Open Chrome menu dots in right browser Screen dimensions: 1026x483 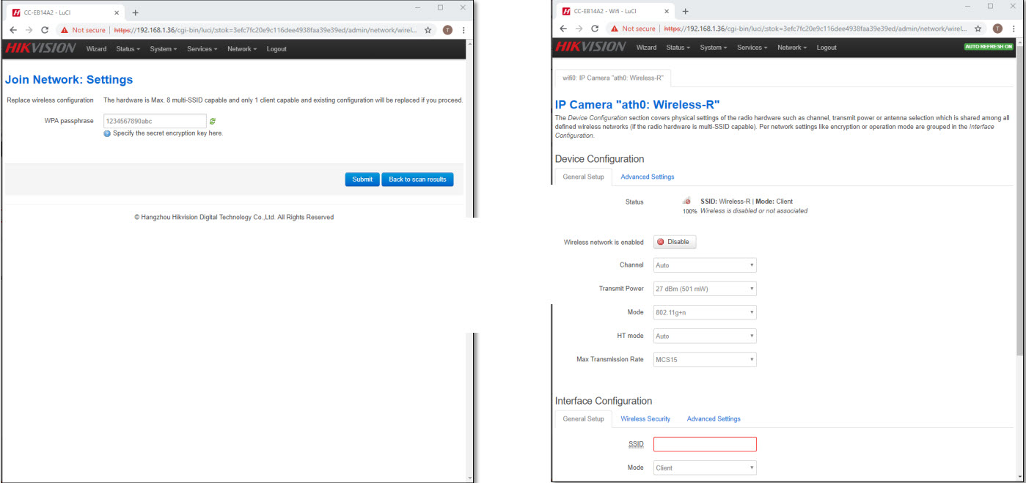pyautogui.click(x=1013, y=29)
